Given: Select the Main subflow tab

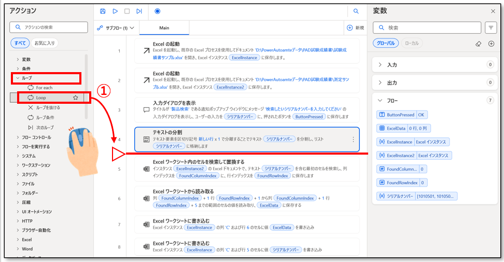Looking at the screenshot, I should pos(164,27).
